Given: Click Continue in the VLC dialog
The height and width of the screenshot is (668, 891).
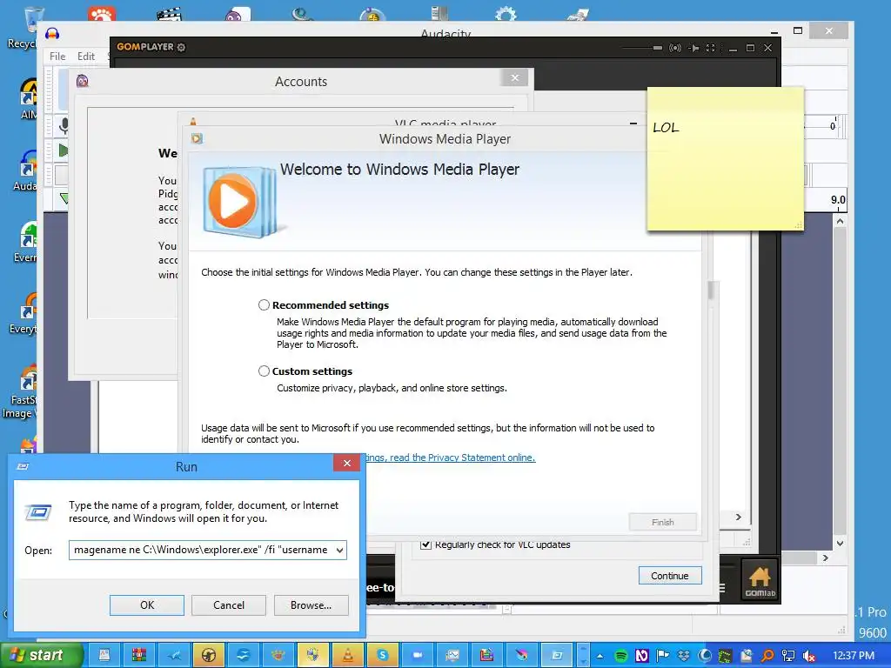Looking at the screenshot, I should [x=669, y=576].
